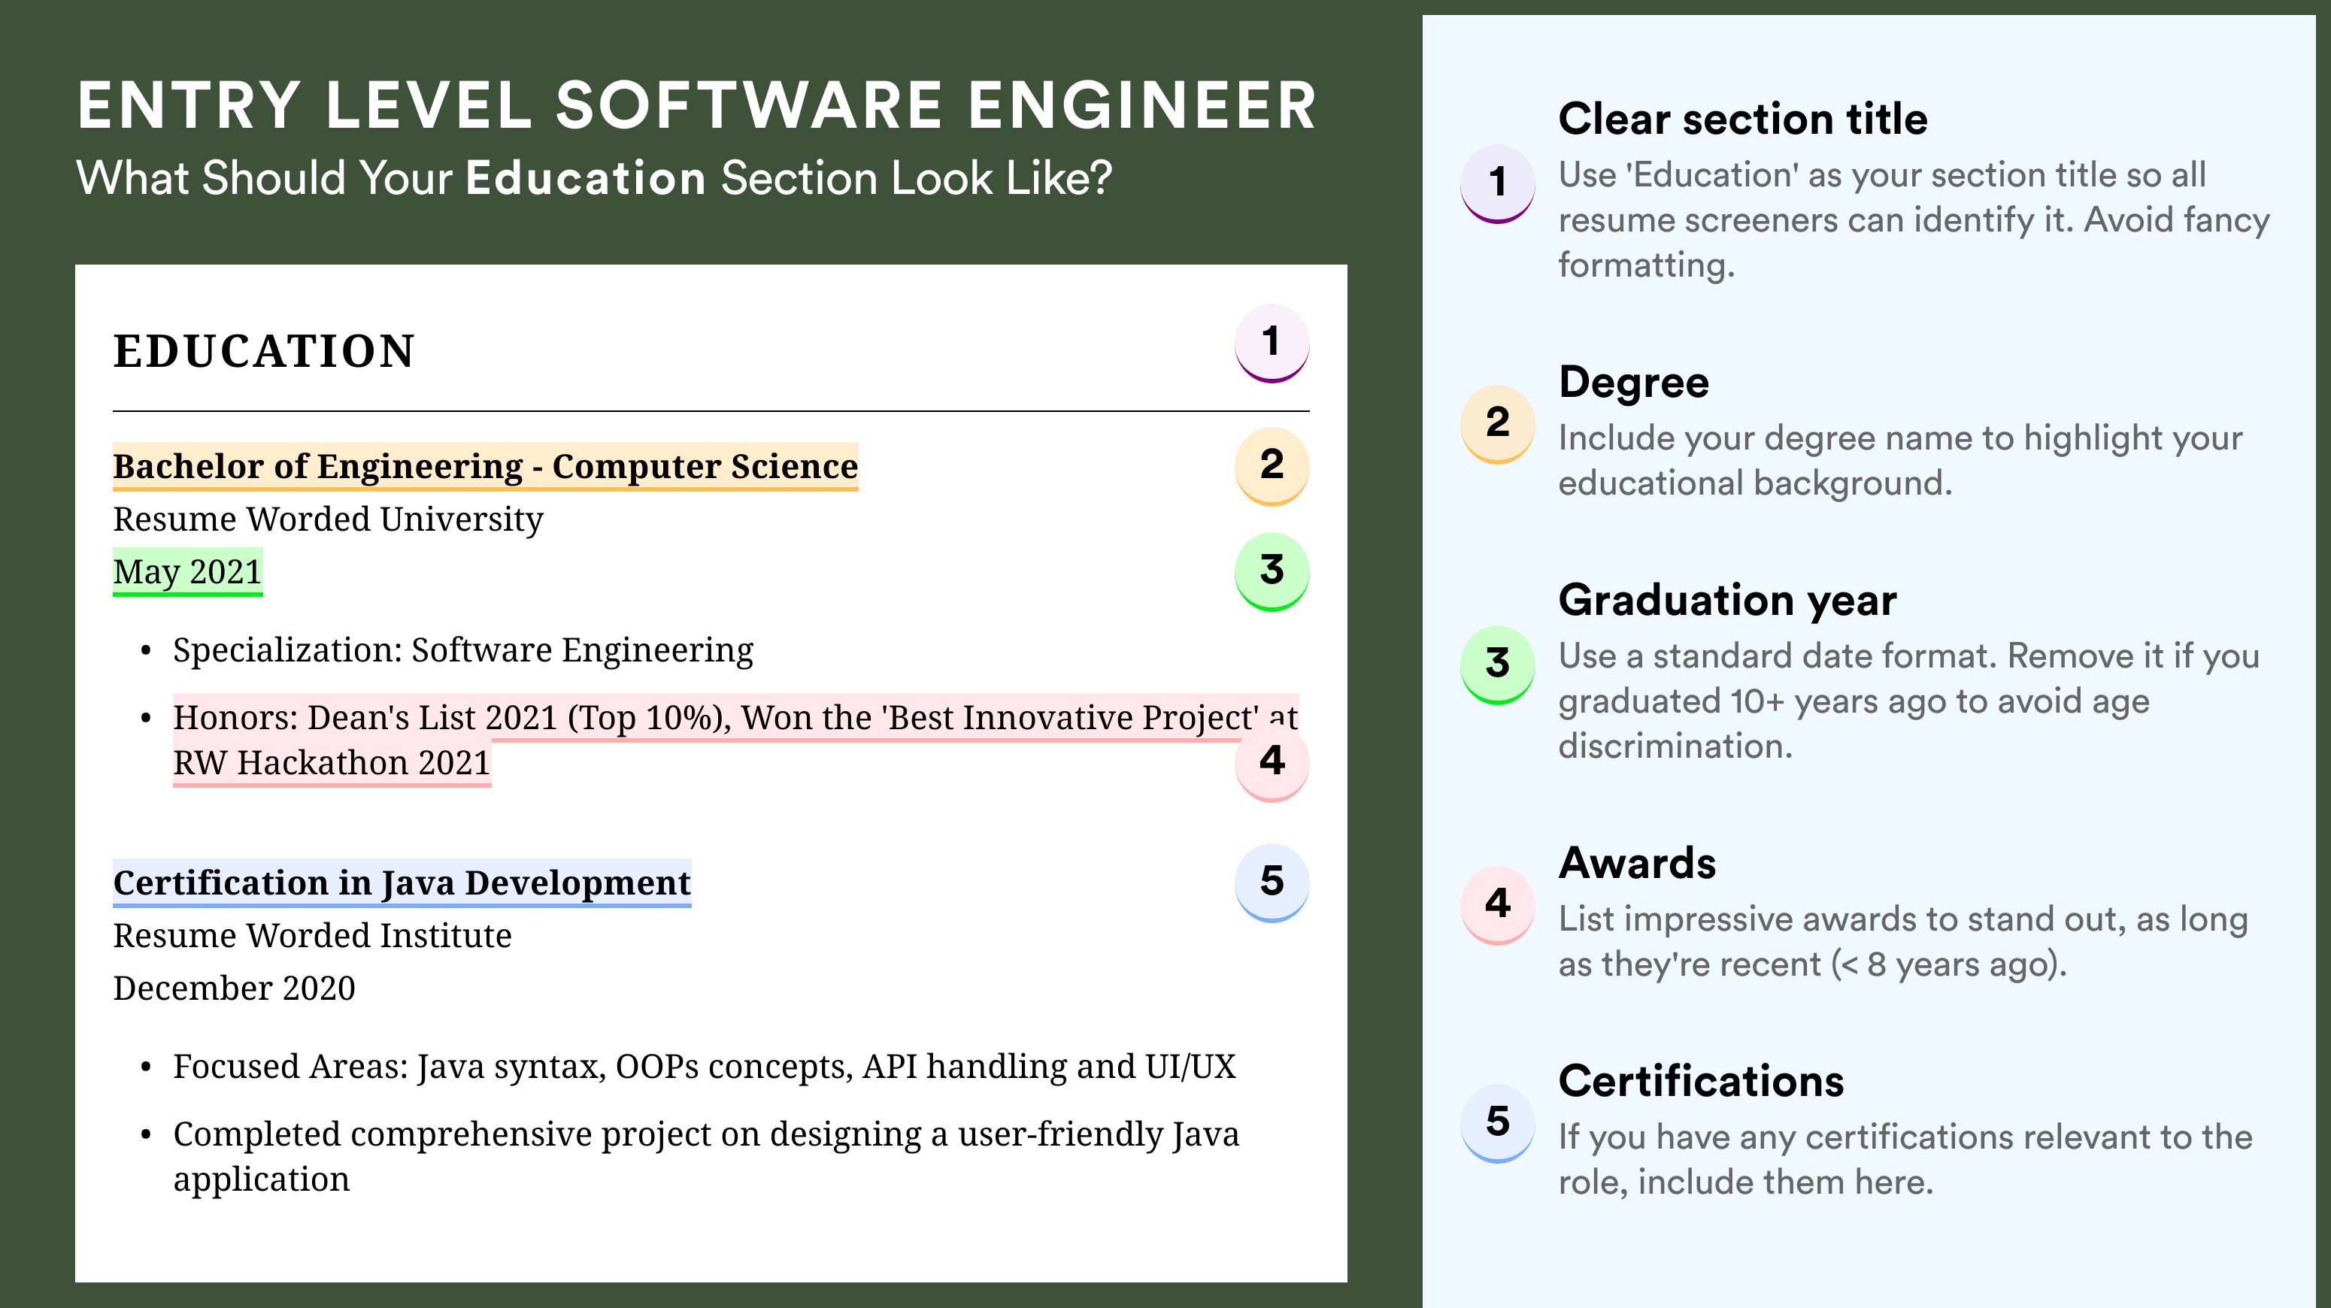
Task: Click the 'Completed comprehensive project' bullet
Action: click(706, 1156)
